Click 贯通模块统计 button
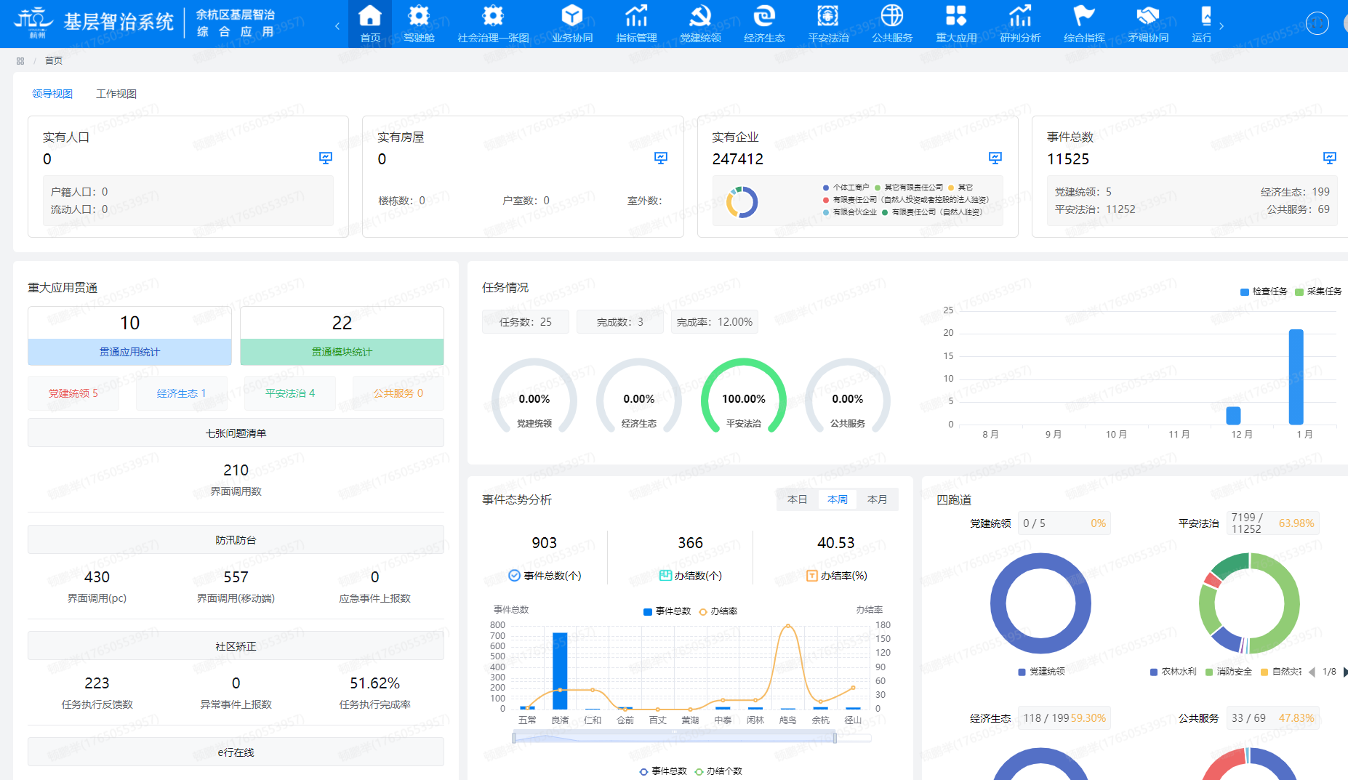Viewport: 1348px width, 780px height. pyautogui.click(x=342, y=352)
